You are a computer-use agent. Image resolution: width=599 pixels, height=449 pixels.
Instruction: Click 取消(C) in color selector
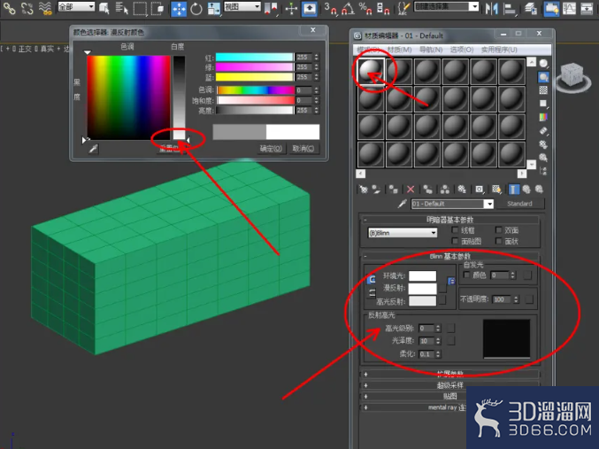[303, 149]
